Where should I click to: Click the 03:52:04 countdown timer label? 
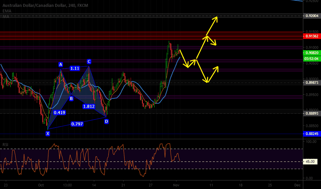point(312,59)
